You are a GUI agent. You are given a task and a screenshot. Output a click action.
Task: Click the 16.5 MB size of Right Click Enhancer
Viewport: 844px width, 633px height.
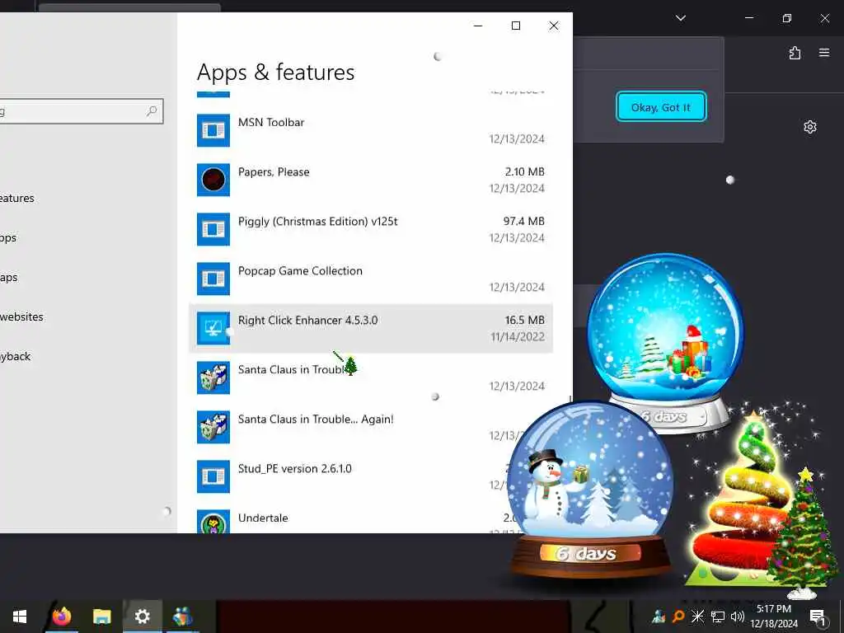pos(524,321)
